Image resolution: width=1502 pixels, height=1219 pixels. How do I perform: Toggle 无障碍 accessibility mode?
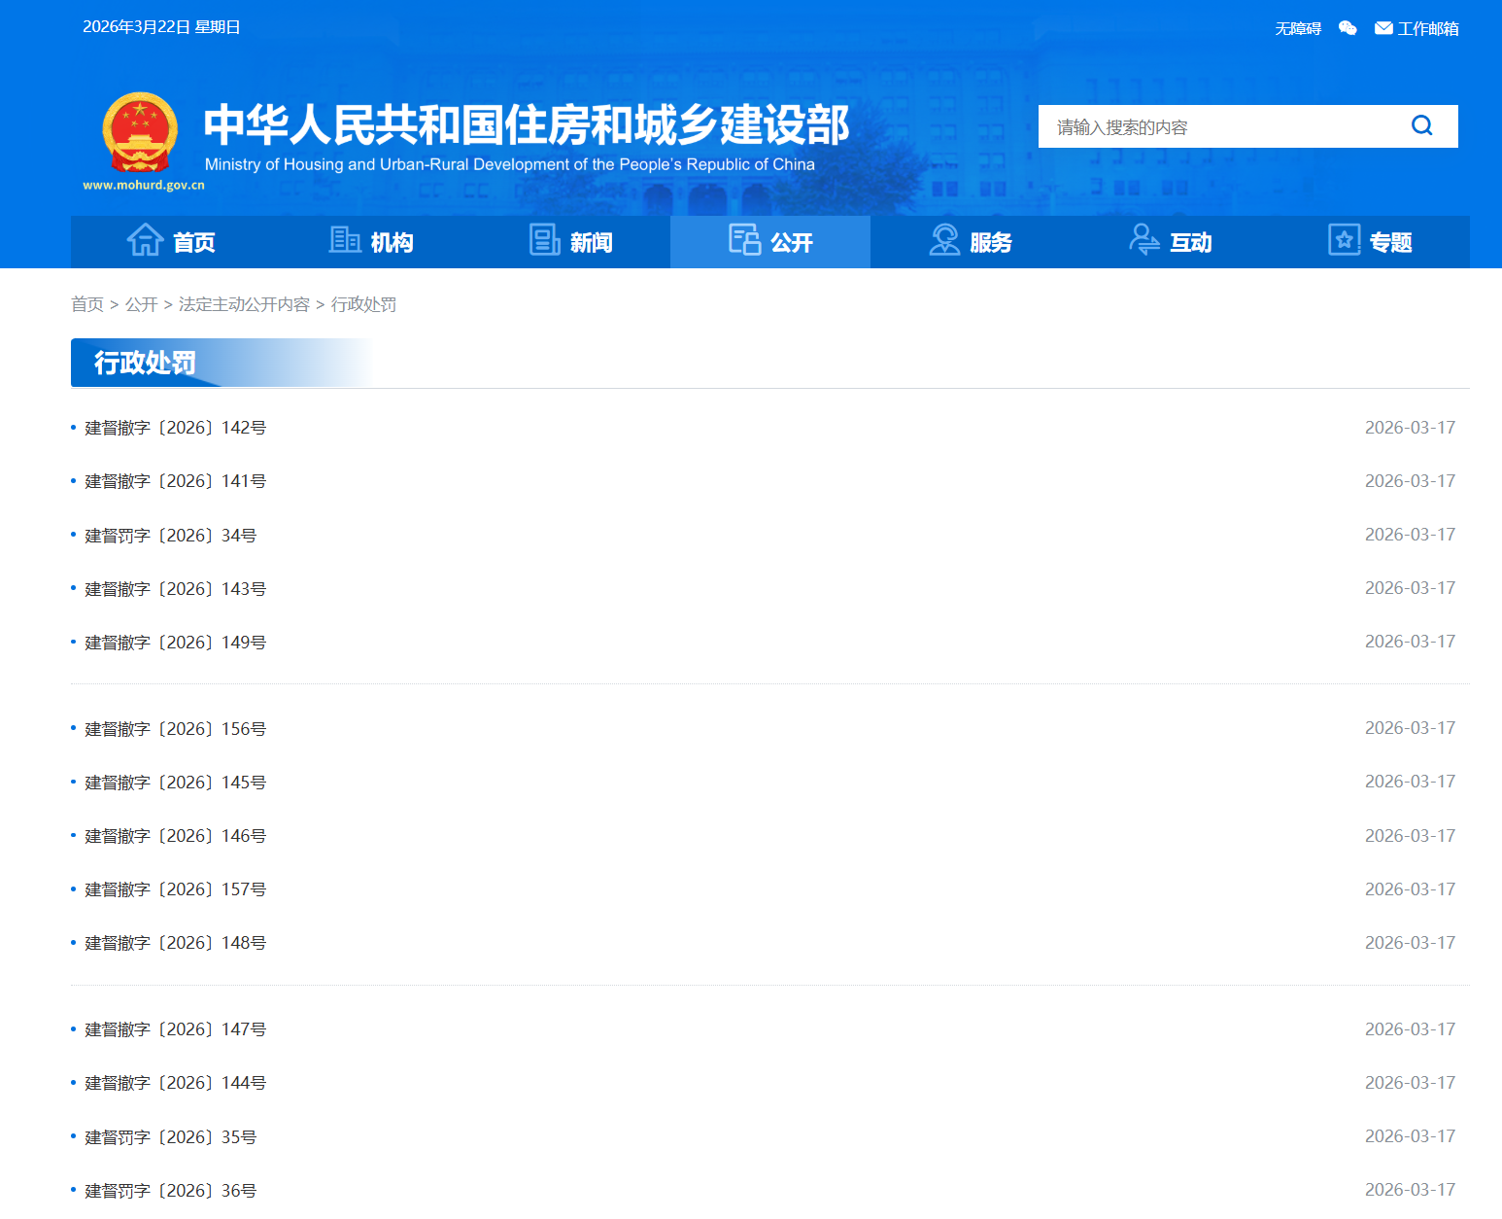tap(1297, 28)
